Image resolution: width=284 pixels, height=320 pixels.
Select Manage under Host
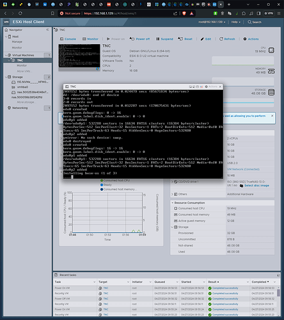coord(17,42)
